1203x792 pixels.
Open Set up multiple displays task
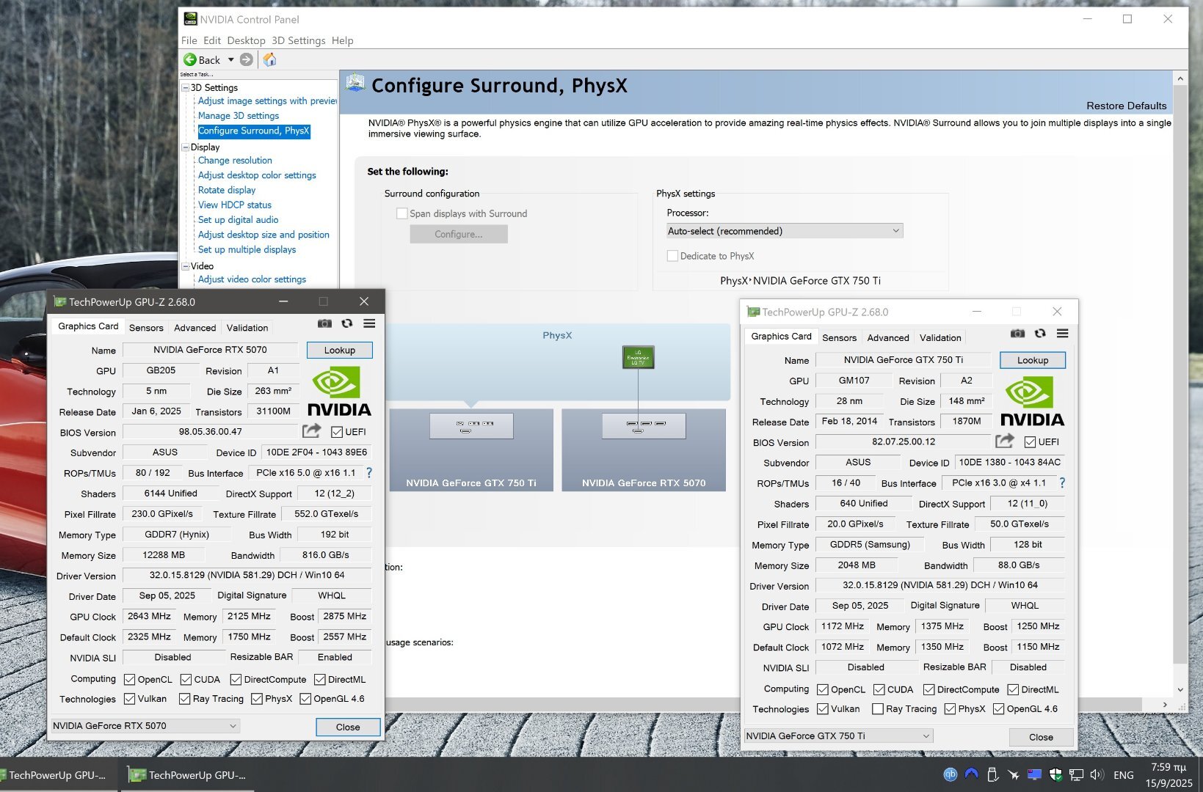[247, 250]
